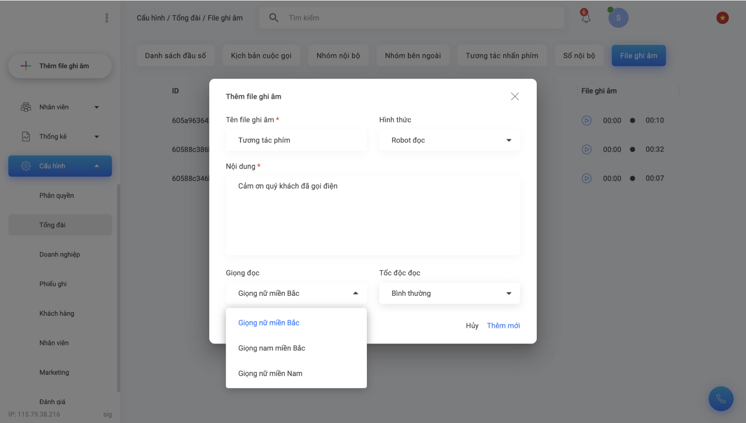Click the Vietnam flag language icon
Viewport: 746px width, 423px height.
click(722, 18)
